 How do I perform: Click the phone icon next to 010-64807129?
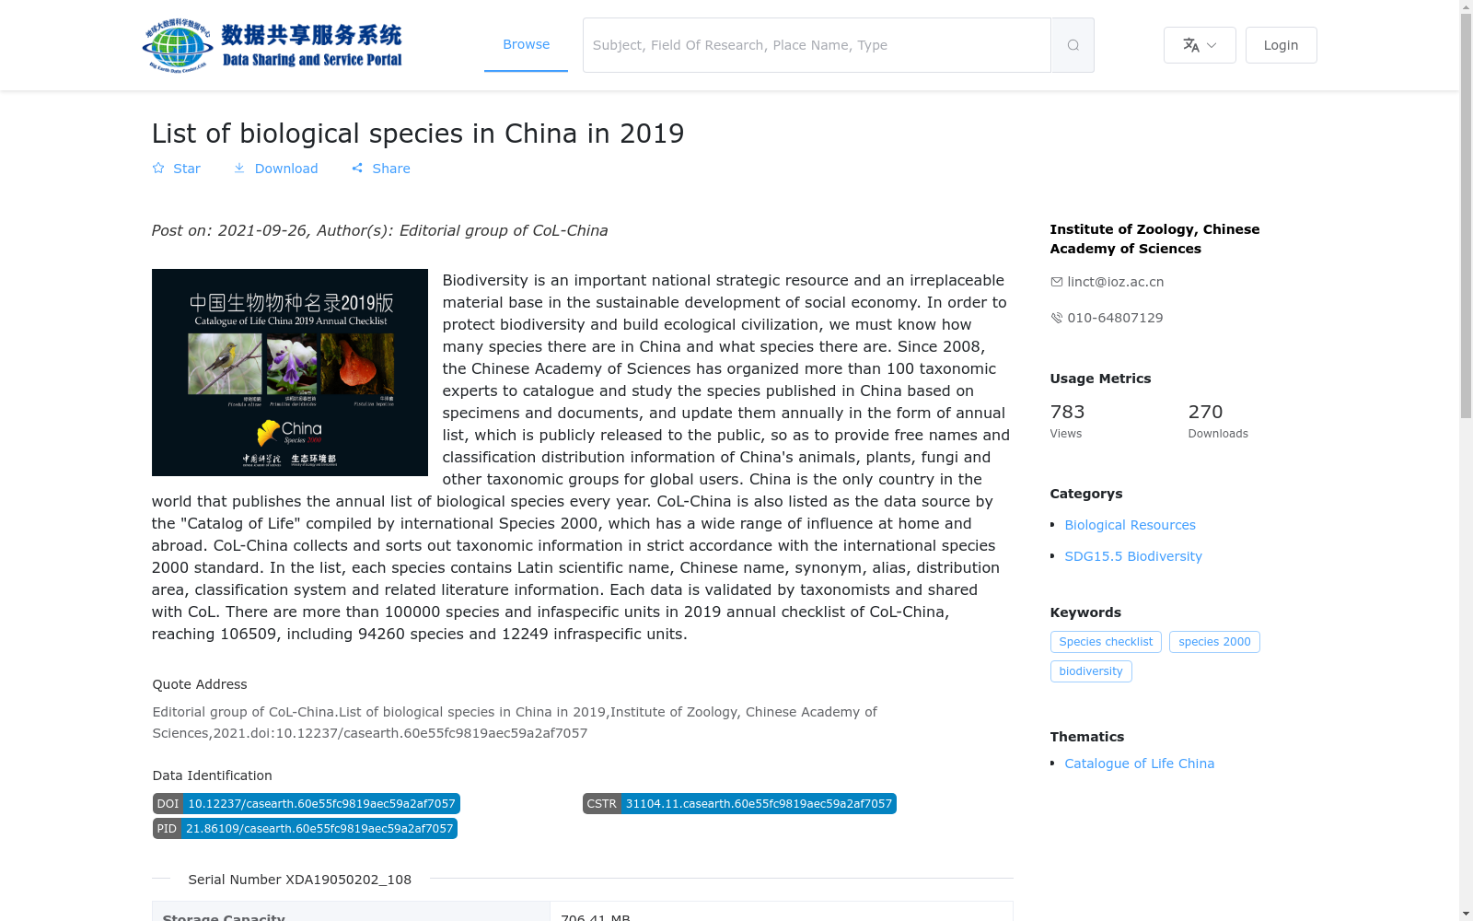pyautogui.click(x=1057, y=318)
